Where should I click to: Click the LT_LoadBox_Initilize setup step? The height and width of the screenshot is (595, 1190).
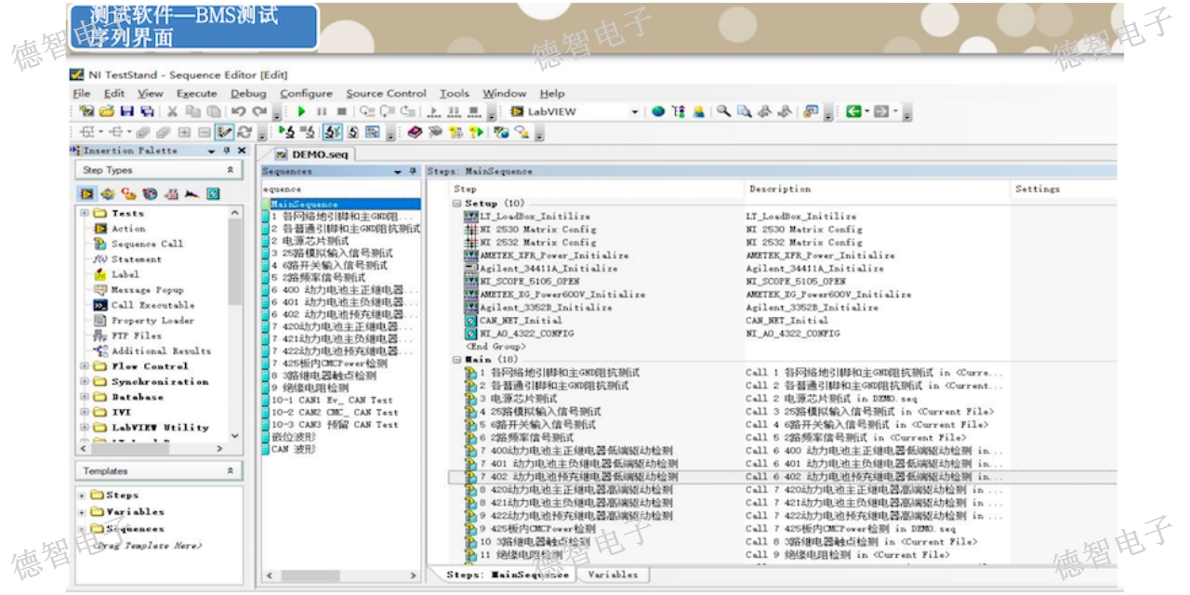click(527, 217)
